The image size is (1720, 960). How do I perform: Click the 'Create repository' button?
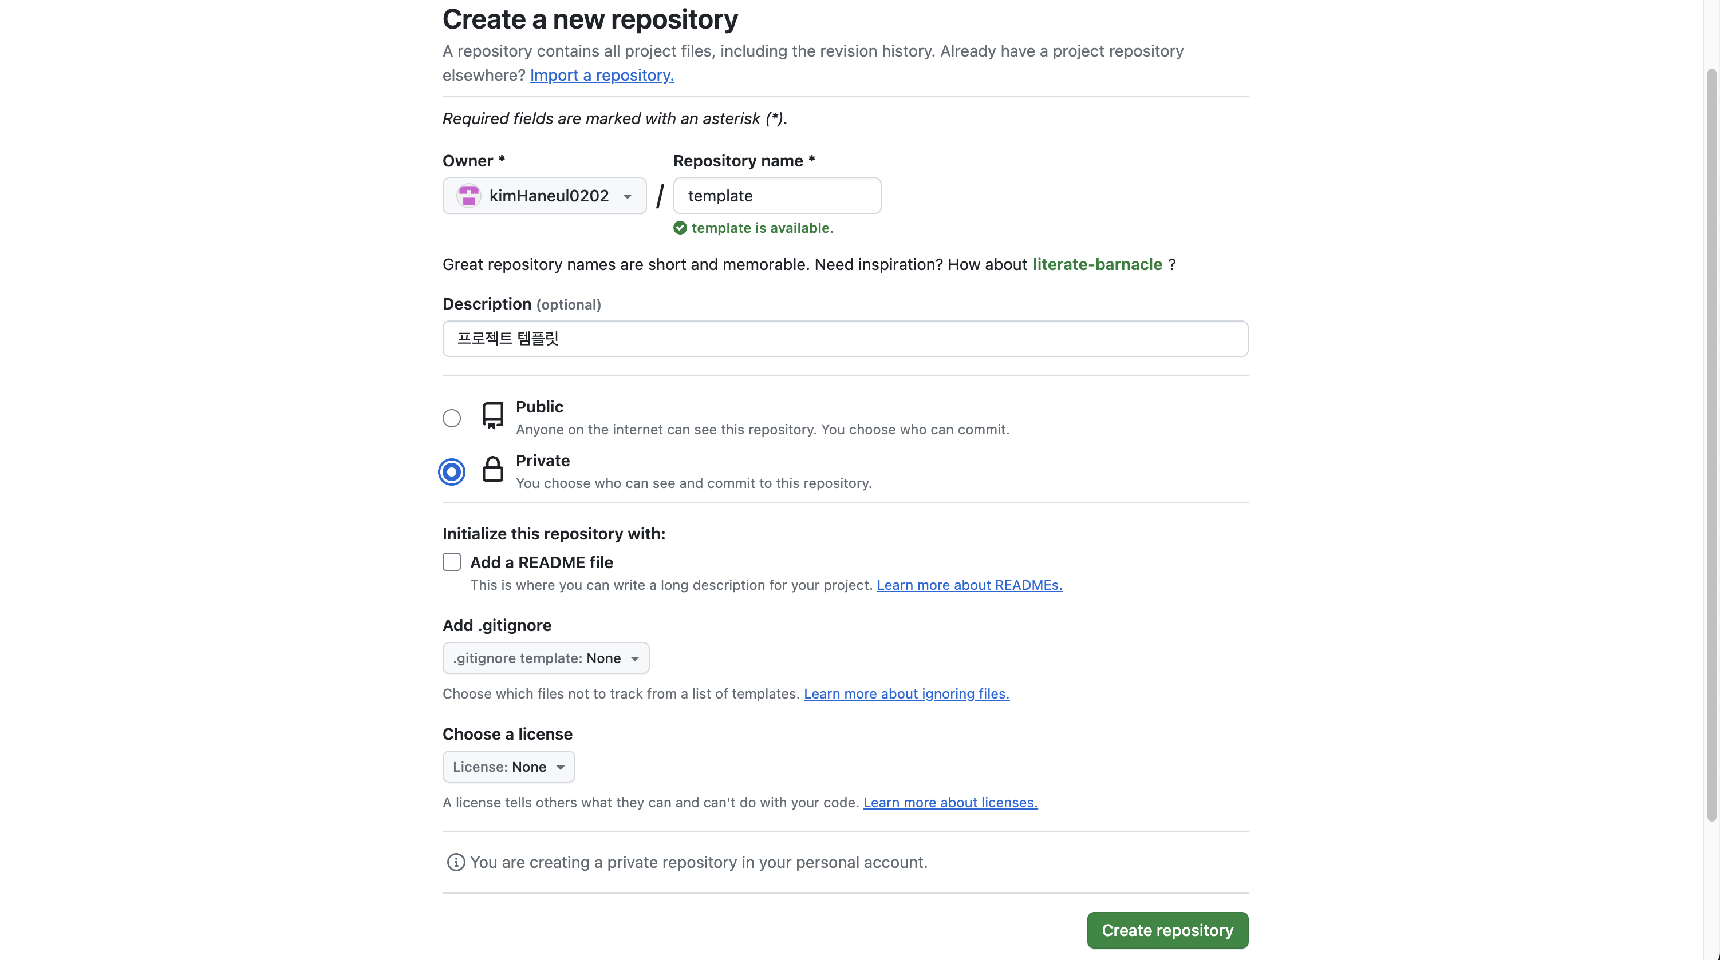tap(1167, 930)
